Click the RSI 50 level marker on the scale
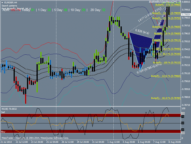The height and width of the screenshot is (144, 191). (x=183, y=123)
